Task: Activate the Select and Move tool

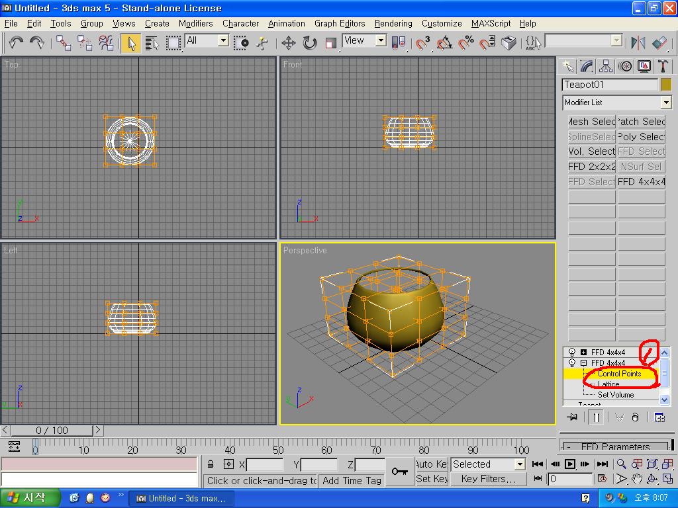Action: (289, 43)
